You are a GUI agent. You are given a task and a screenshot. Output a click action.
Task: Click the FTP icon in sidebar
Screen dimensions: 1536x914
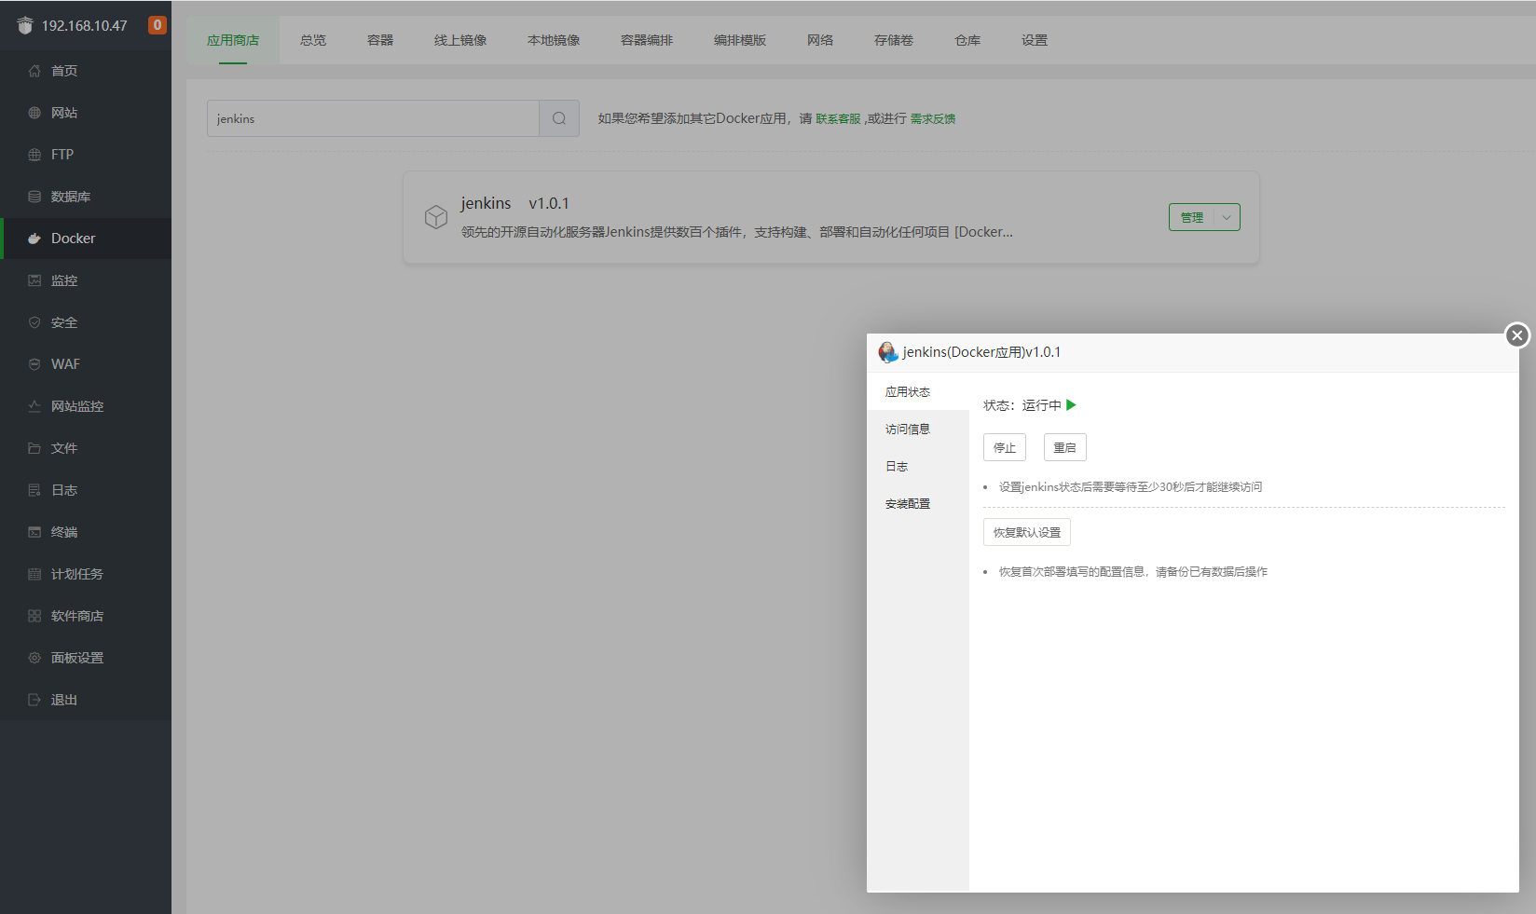coord(34,155)
